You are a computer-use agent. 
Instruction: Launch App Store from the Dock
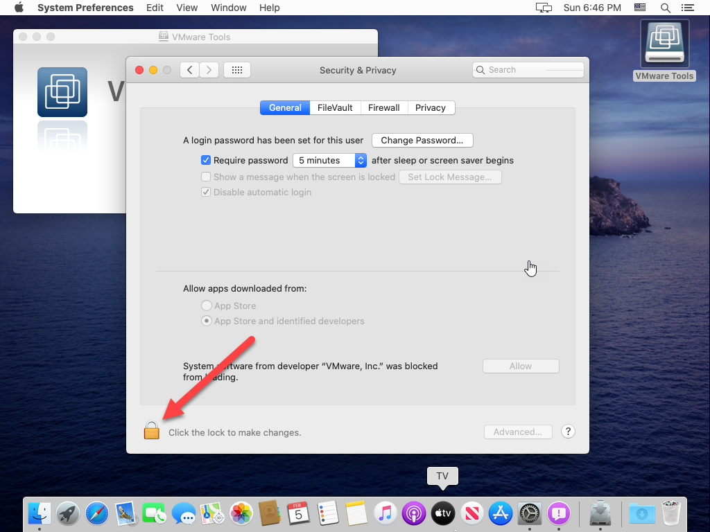click(x=501, y=513)
